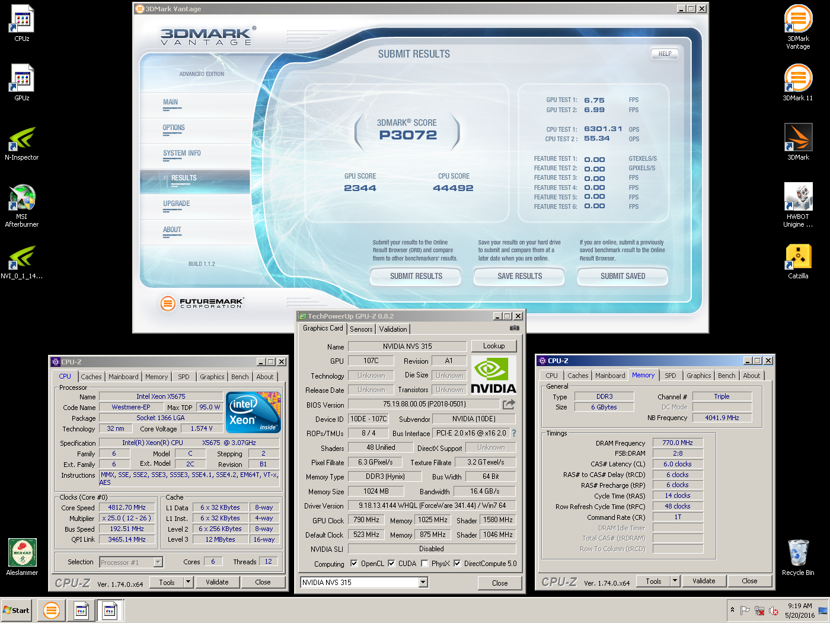Open Mainboard tab in left CPU-Z window
The height and width of the screenshot is (623, 830).
pos(123,377)
